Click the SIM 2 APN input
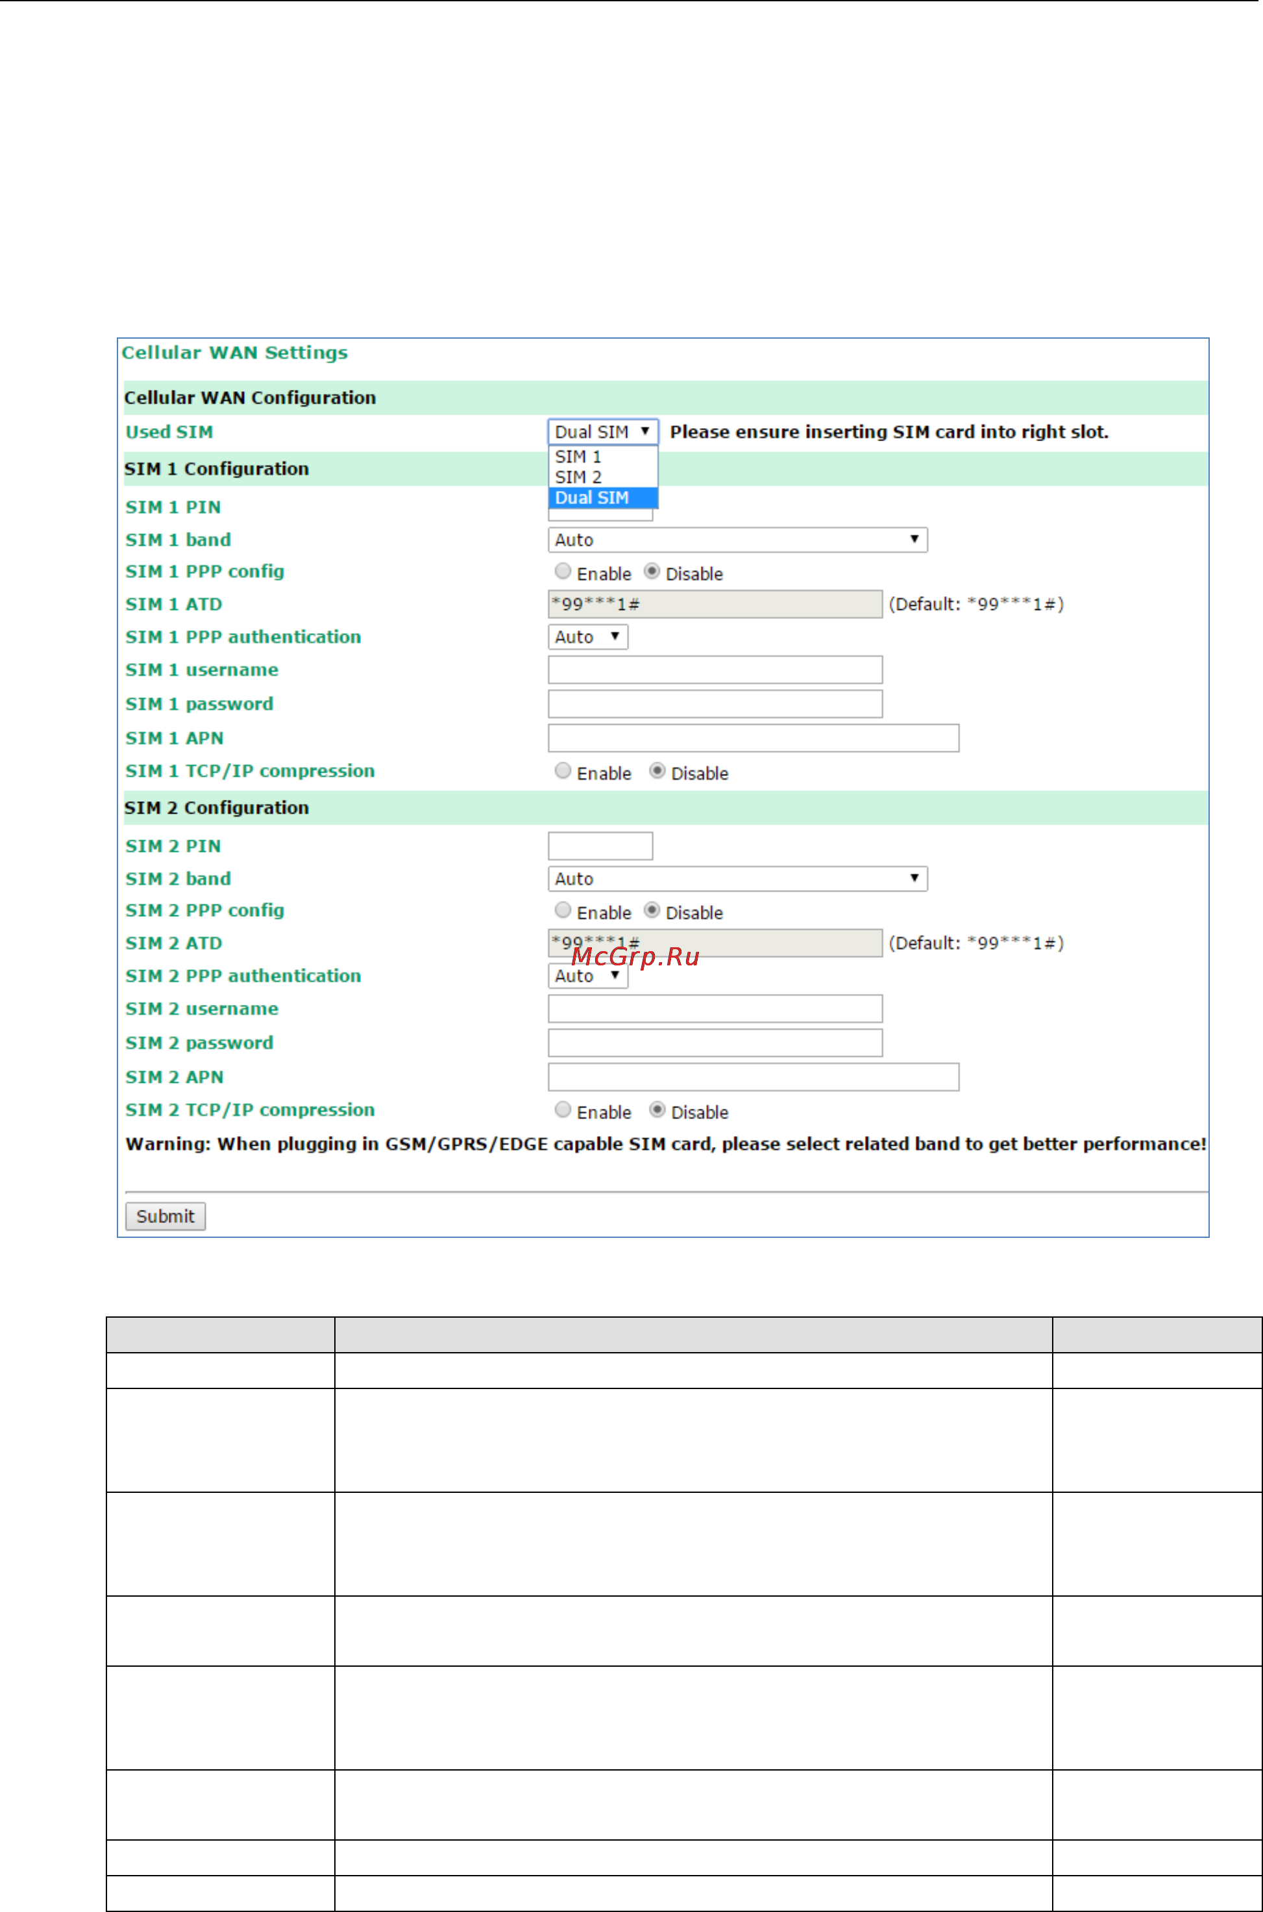 coord(753,1076)
